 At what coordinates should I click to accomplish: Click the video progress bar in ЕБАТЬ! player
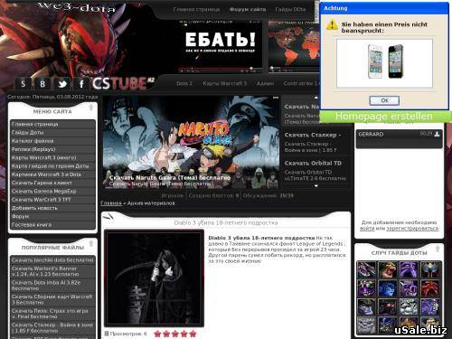click(220, 69)
